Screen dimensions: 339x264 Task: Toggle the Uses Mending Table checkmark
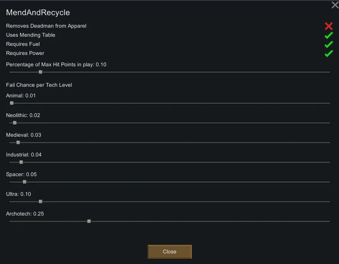point(328,35)
